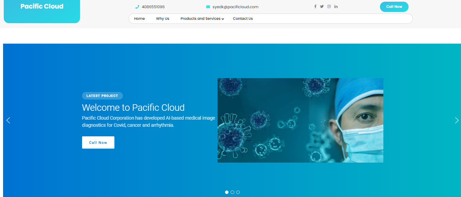Open the Contact Us page
461x197 pixels.
(x=243, y=18)
